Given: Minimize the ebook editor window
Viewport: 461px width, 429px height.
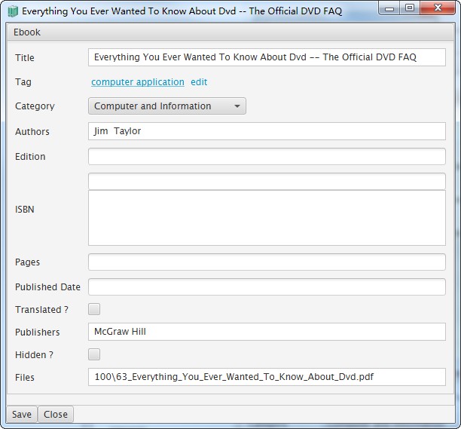Looking at the screenshot, I should pyautogui.click(x=389, y=8).
